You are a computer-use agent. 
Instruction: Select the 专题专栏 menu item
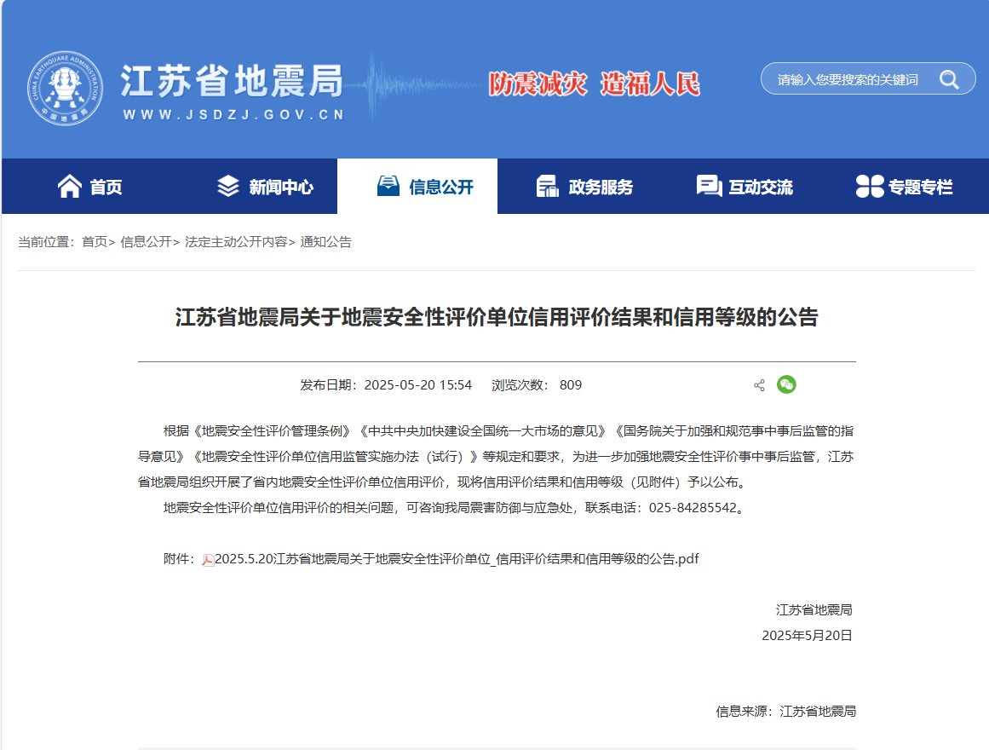907,186
